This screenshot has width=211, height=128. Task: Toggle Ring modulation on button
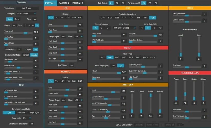tap(35, 19)
